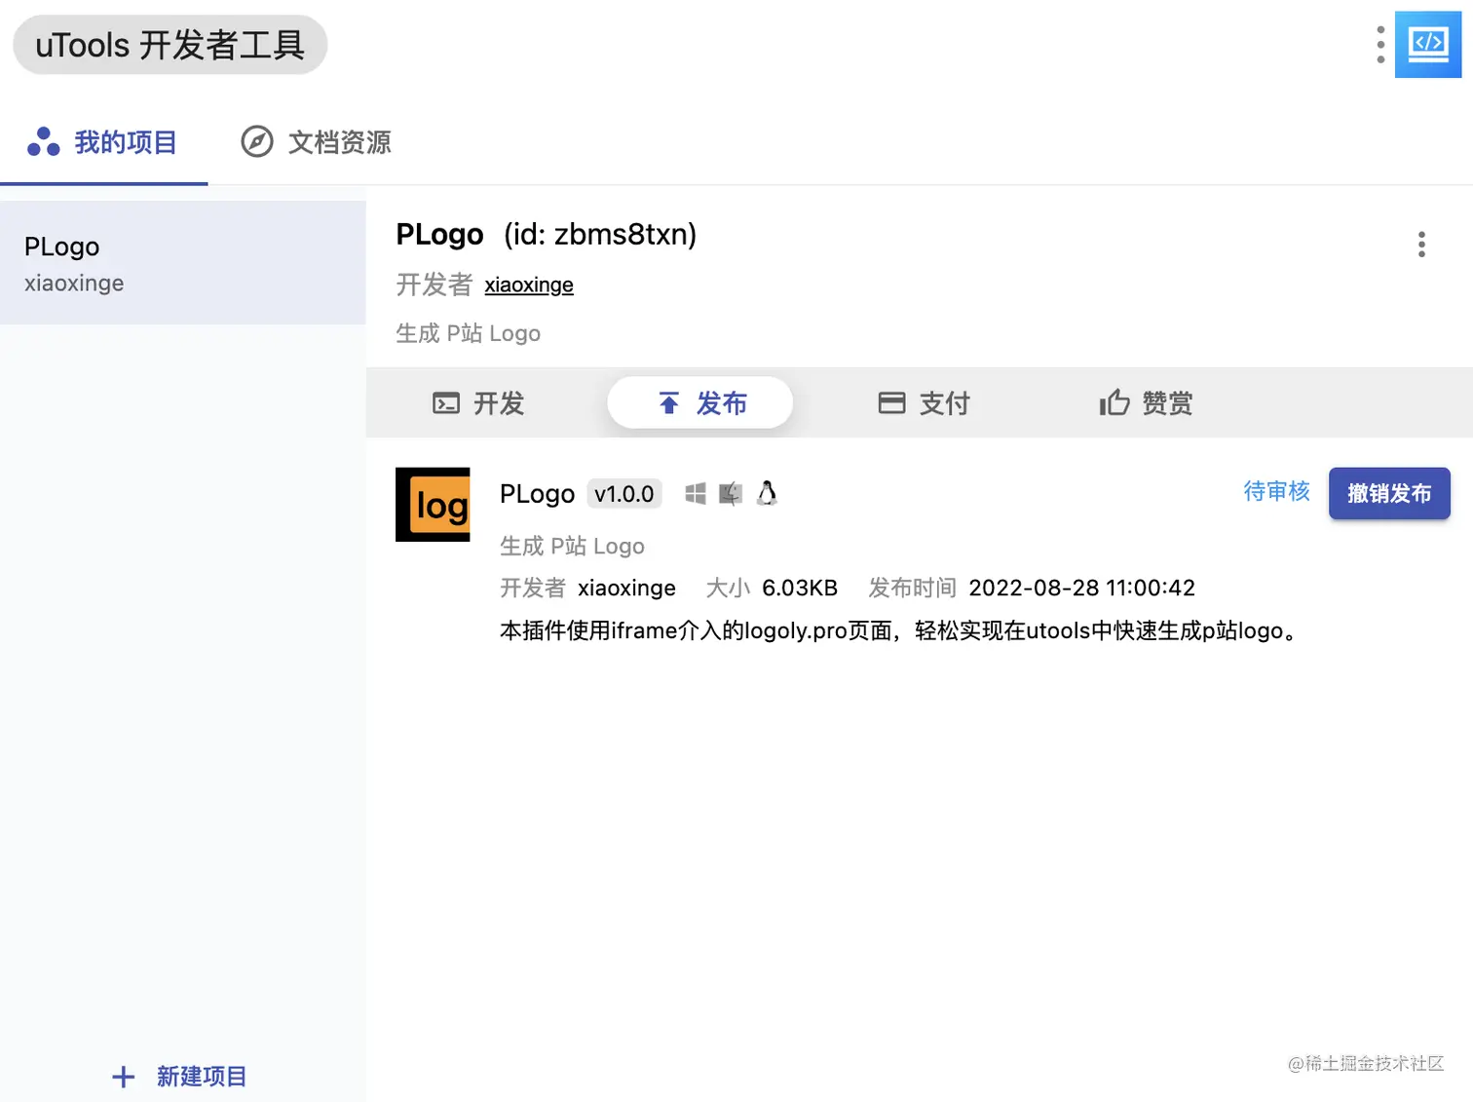
Task: Open the 开发 tab
Action: 478,402
